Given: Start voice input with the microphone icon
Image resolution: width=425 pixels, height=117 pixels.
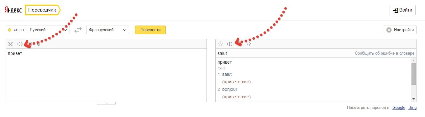Looking at the screenshot, I should [39, 44].
